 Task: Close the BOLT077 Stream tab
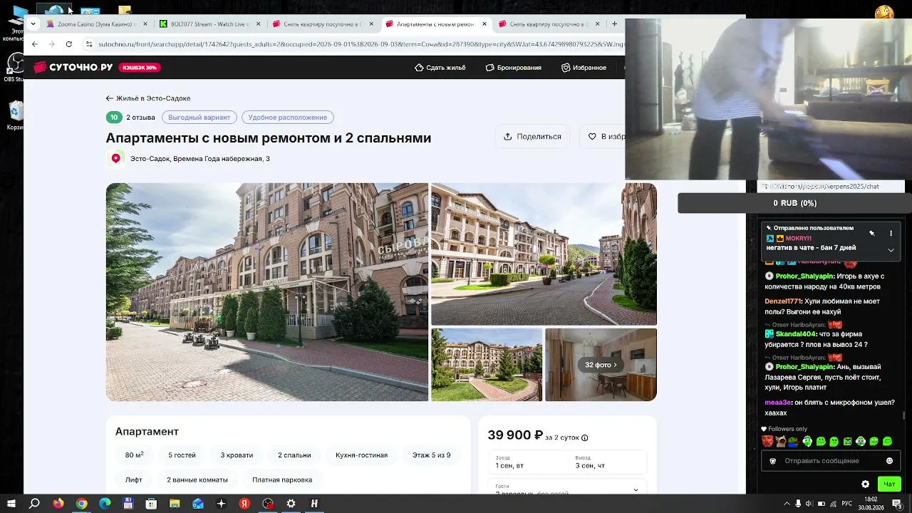pos(258,24)
